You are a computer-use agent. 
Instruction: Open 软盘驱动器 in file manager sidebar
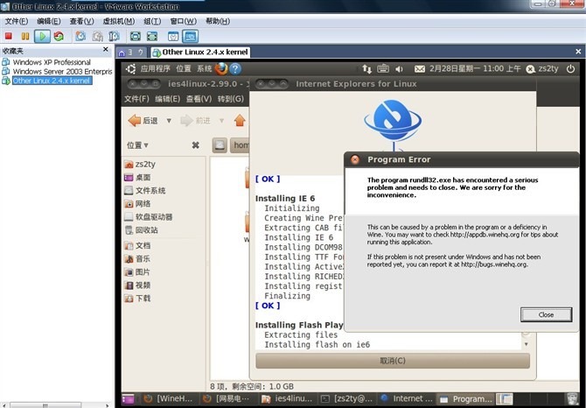149,217
